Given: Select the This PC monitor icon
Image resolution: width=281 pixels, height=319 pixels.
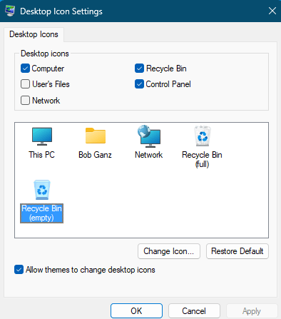Looking at the screenshot, I should [x=42, y=136].
